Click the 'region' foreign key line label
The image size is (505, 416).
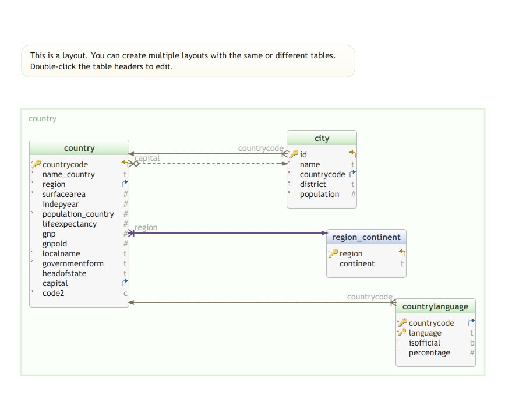click(x=146, y=227)
